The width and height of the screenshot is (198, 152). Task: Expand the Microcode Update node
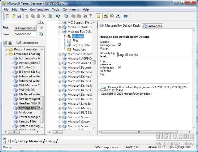[x=60, y=54]
